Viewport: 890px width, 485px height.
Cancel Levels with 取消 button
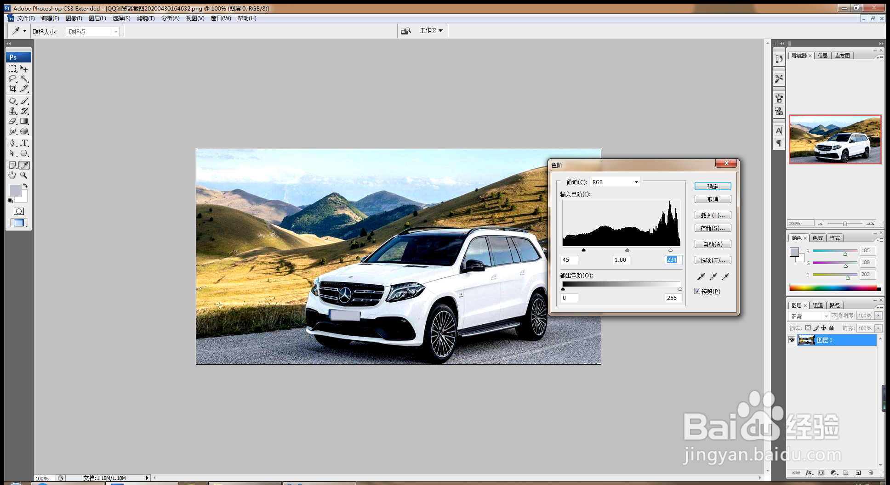click(x=713, y=199)
